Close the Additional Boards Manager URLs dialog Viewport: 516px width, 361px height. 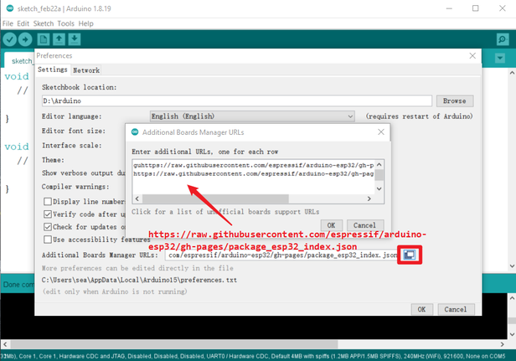point(381,132)
